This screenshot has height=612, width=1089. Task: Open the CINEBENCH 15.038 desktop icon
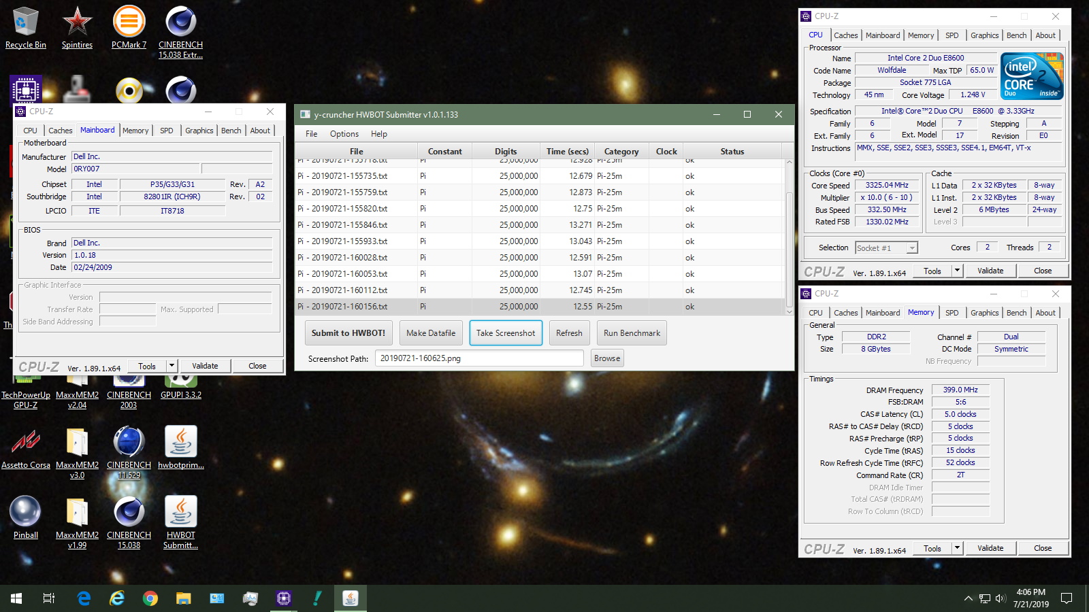[x=129, y=522]
